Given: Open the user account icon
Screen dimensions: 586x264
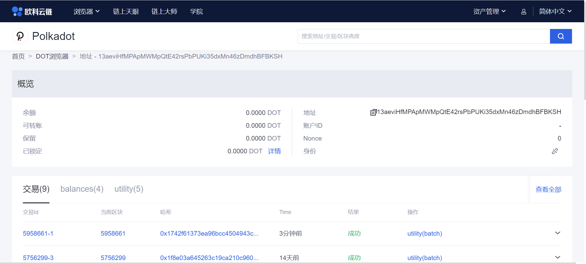Looking at the screenshot, I should [x=524, y=12].
